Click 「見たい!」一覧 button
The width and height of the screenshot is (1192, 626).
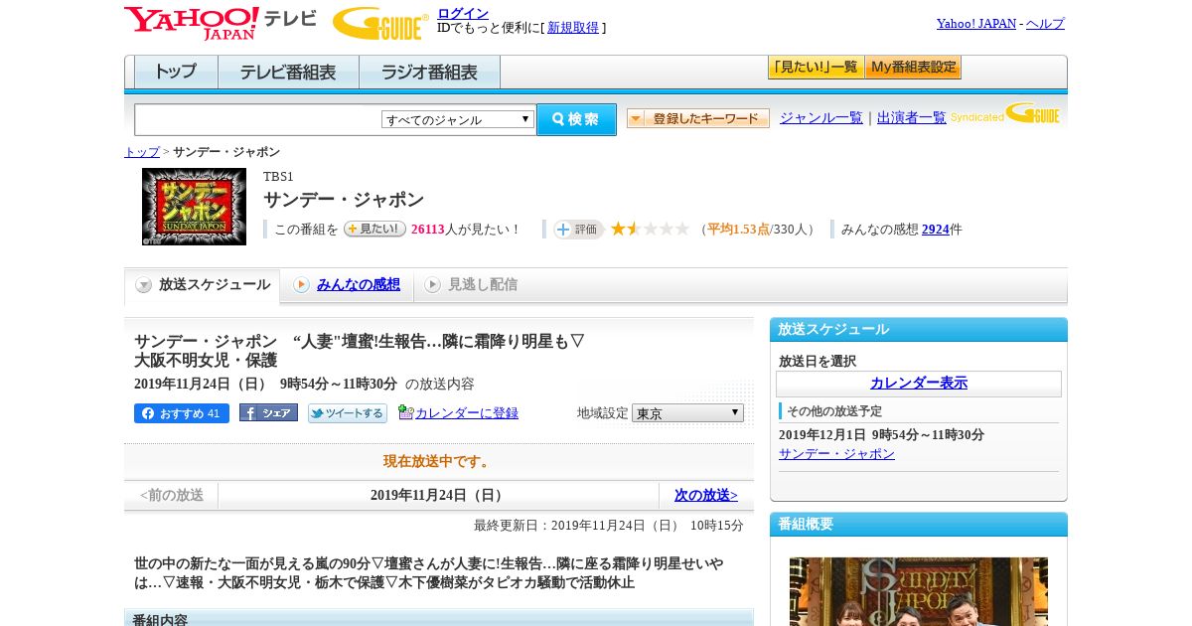[x=816, y=67]
